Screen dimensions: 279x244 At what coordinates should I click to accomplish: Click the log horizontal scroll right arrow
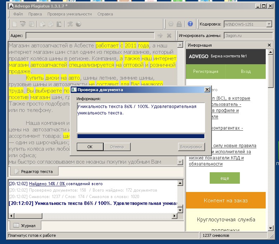(x=175, y=216)
